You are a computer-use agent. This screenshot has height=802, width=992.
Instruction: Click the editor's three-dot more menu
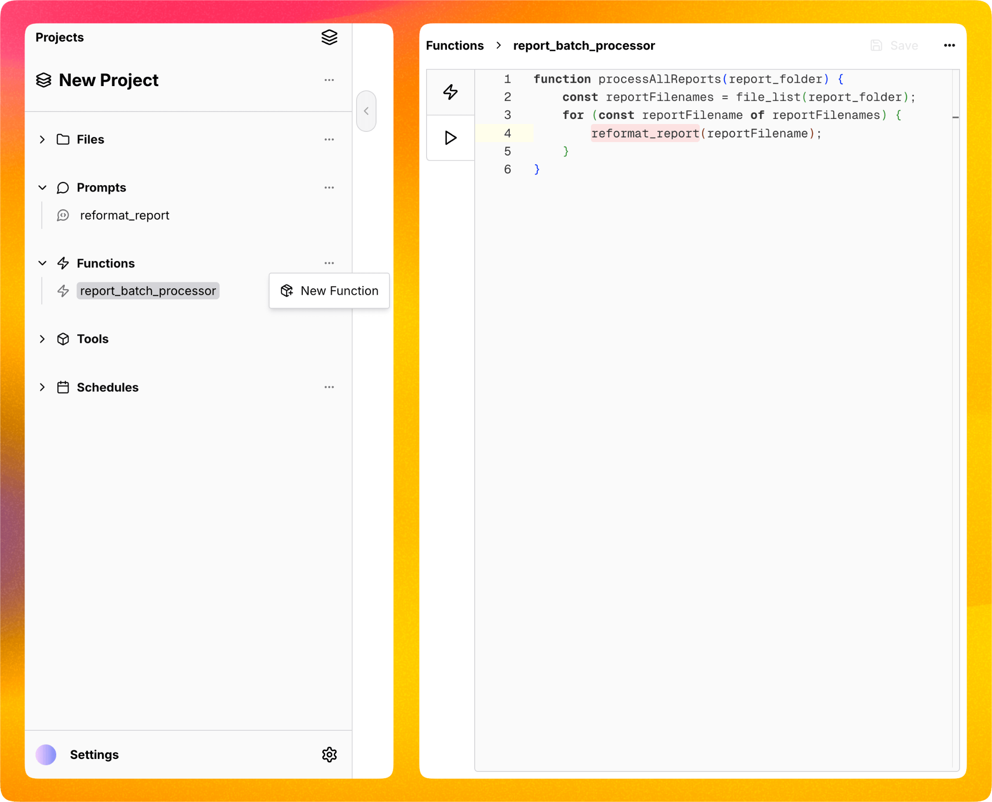[949, 45]
